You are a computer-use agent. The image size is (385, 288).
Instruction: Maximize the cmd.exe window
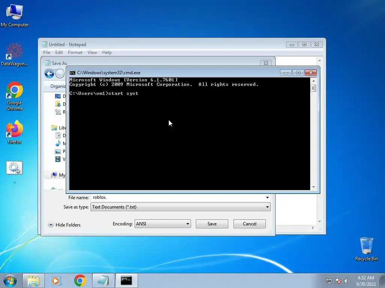[x=298, y=73]
